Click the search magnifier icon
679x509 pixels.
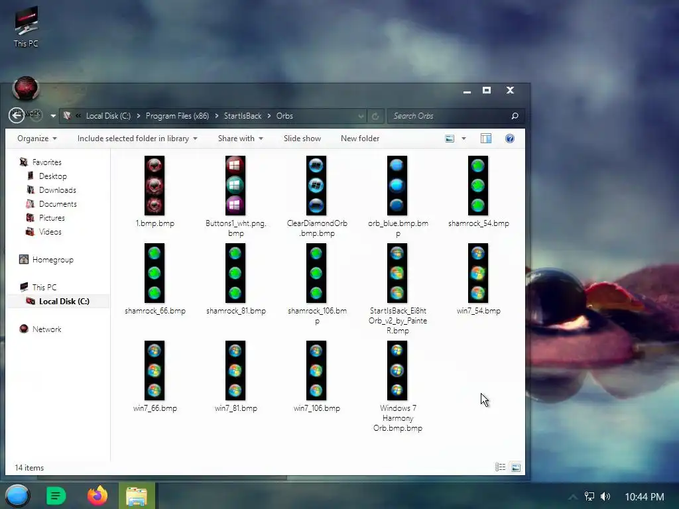[x=515, y=116]
